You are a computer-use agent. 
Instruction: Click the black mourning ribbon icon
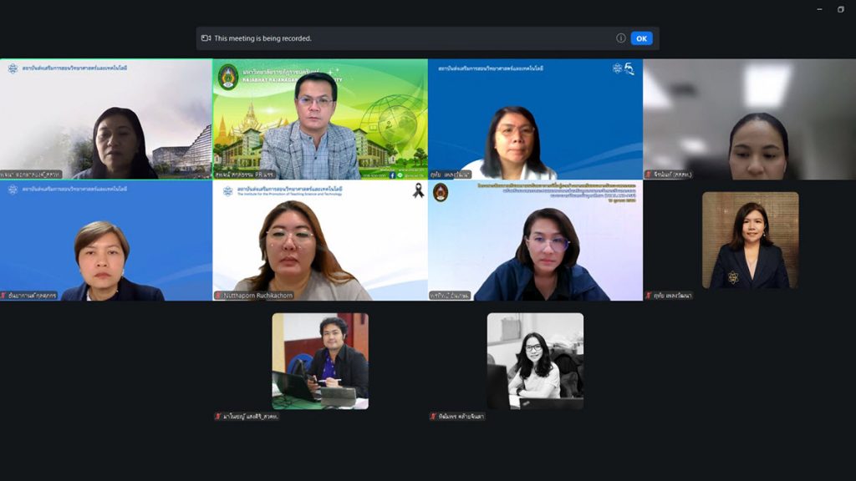pyautogui.click(x=418, y=191)
